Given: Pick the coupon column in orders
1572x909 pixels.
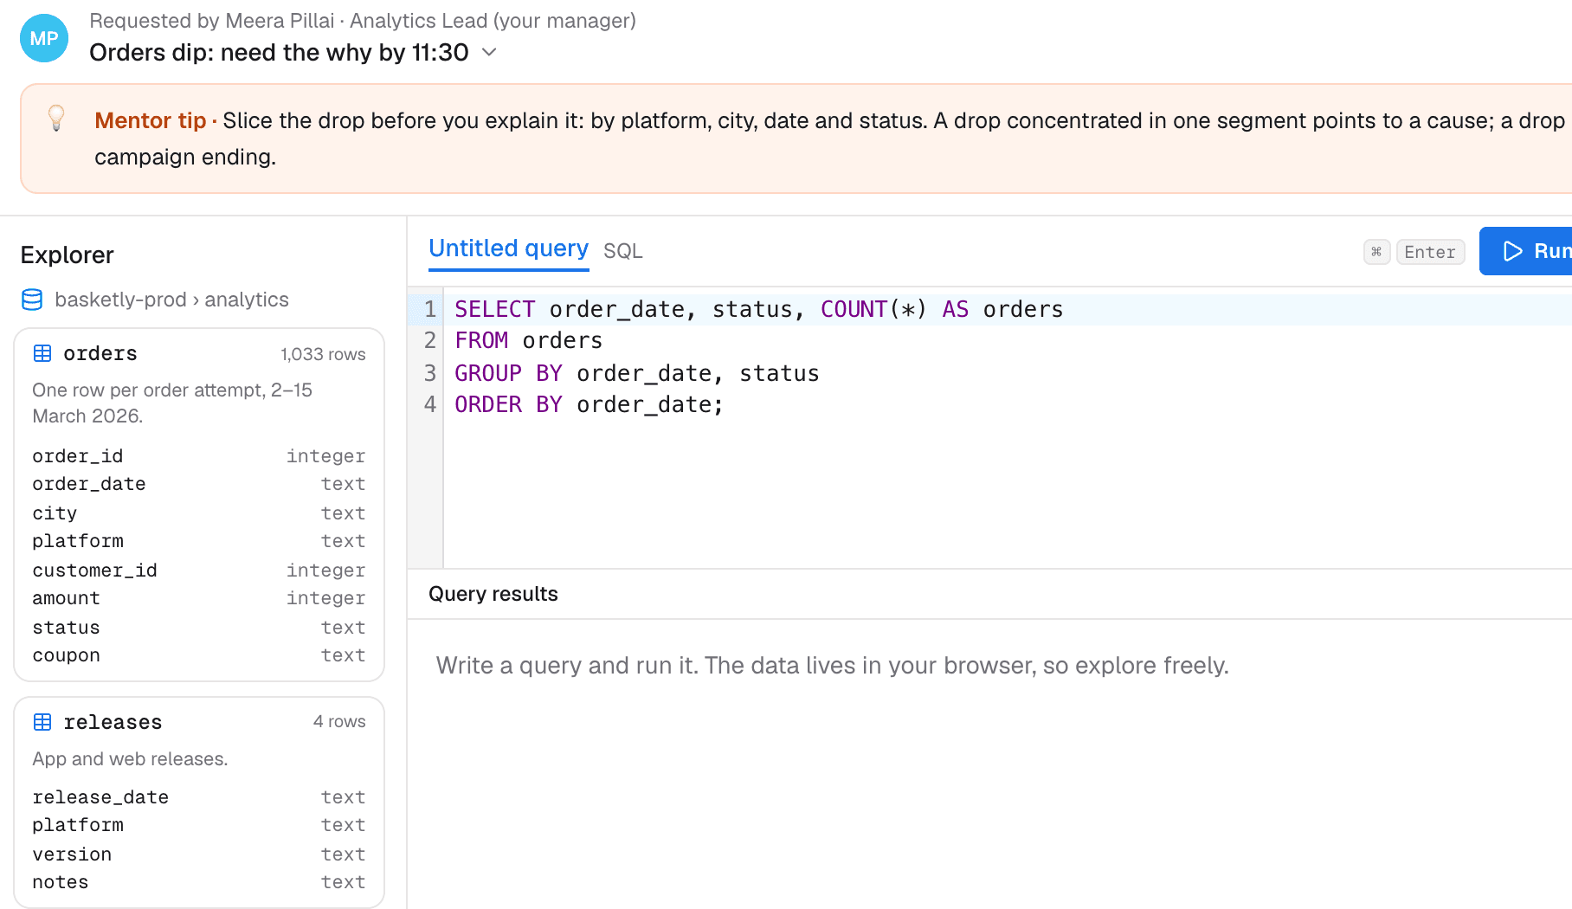Looking at the screenshot, I should point(199,655).
